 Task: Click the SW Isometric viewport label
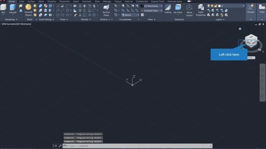click(9, 24)
